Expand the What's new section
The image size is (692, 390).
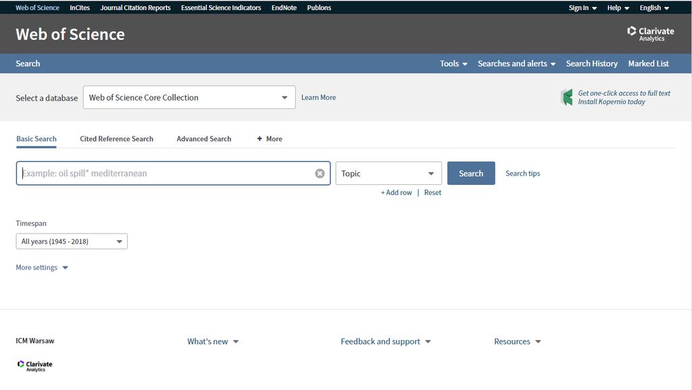[x=213, y=341]
